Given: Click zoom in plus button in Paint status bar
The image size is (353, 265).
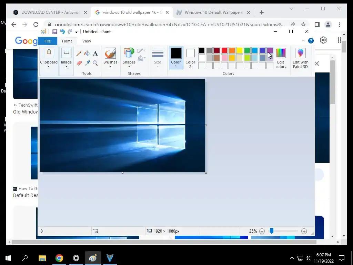Looking at the screenshot, I should coord(304,231).
